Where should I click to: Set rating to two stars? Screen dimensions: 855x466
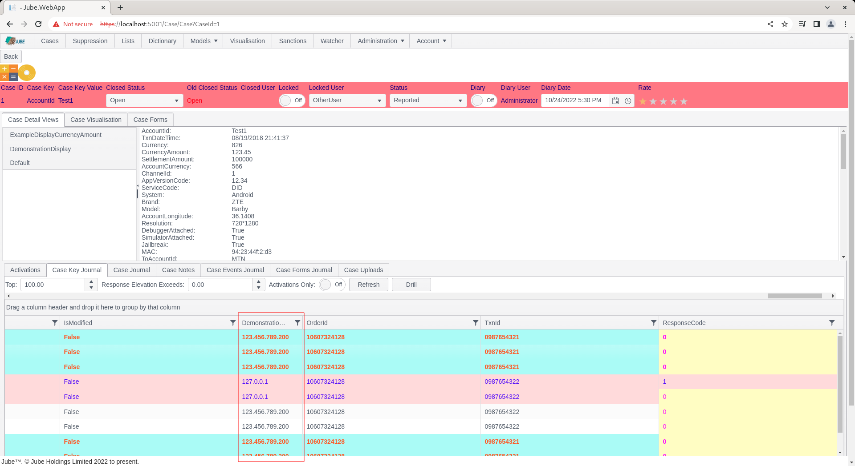click(x=653, y=101)
